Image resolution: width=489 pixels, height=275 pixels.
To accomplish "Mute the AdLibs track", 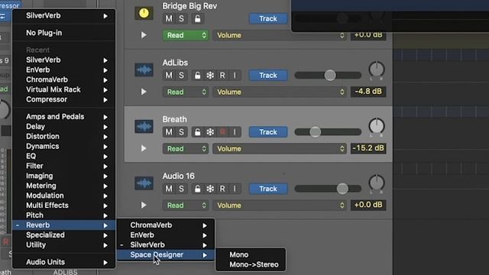I will coord(169,76).
